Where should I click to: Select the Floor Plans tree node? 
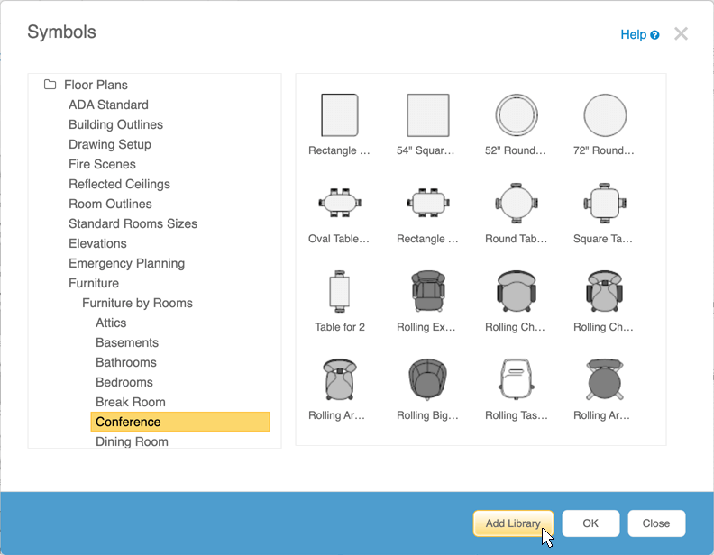pos(96,85)
